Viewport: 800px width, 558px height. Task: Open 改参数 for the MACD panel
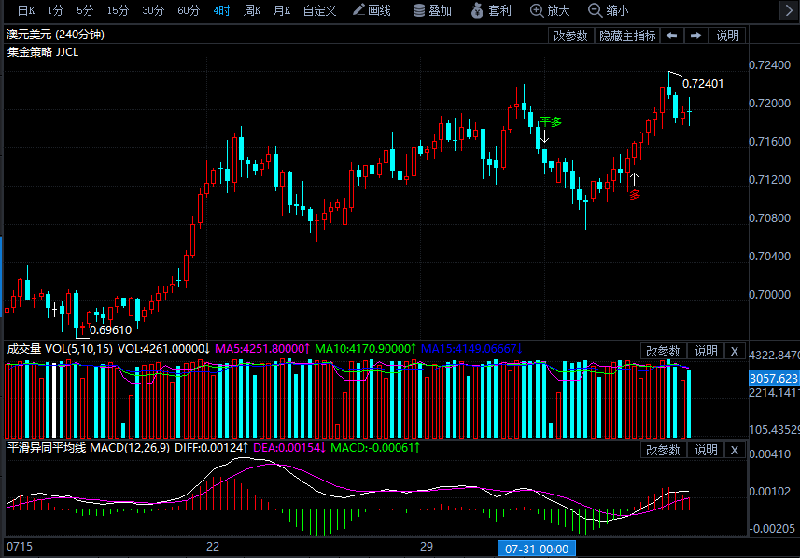pos(663,450)
